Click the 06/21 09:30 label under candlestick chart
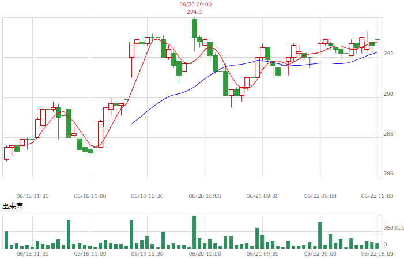This screenshot has width=404, height=259. 262,196
